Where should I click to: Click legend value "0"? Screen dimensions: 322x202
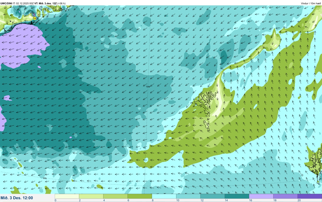click(x=55, y=200)
